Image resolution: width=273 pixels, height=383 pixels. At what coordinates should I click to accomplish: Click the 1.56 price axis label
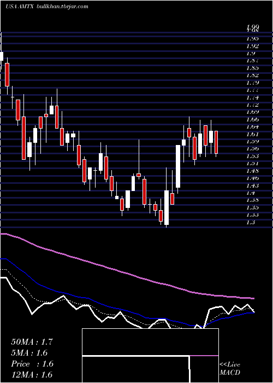252,149
